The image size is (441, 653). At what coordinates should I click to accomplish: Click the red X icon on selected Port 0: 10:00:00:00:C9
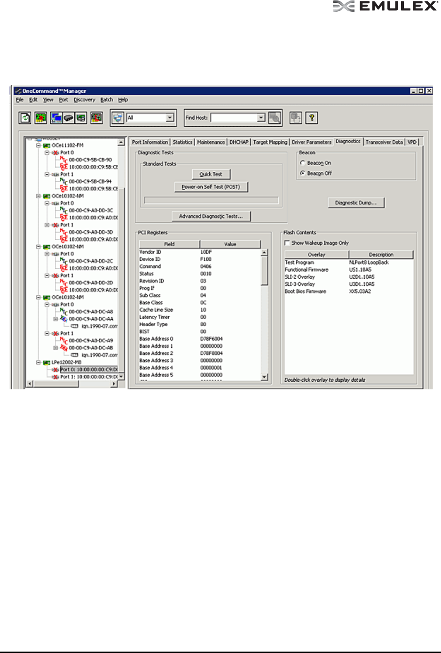tap(55, 370)
